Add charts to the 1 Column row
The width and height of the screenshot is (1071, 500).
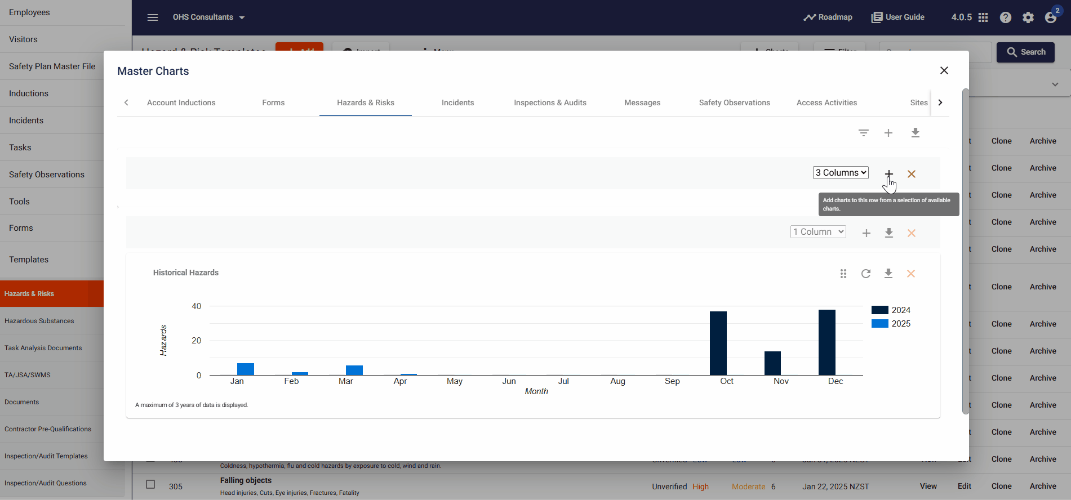click(x=866, y=233)
